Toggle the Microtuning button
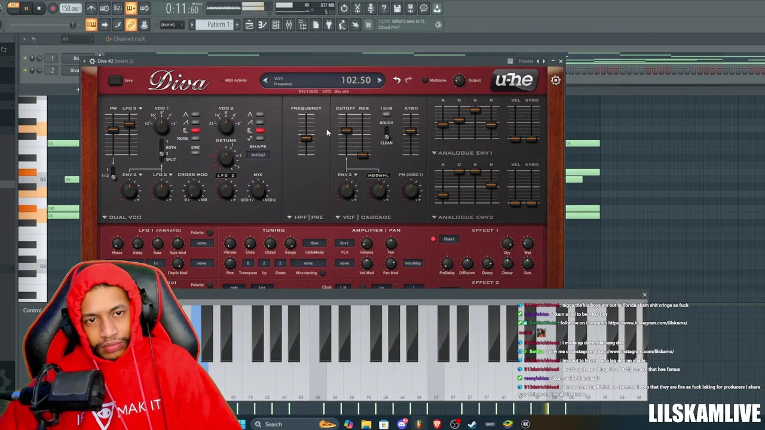This screenshot has width=765, height=430. point(323,273)
